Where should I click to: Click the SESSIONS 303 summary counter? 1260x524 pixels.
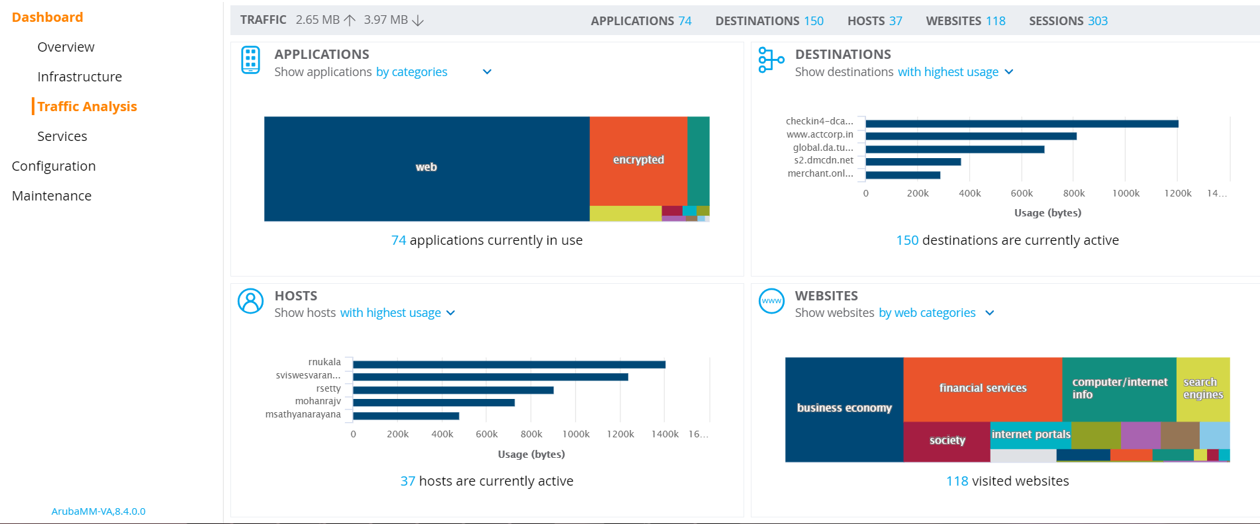pyautogui.click(x=1068, y=21)
